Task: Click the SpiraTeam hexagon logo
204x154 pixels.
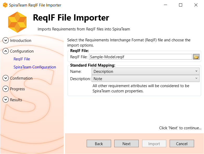Action: click(17, 22)
